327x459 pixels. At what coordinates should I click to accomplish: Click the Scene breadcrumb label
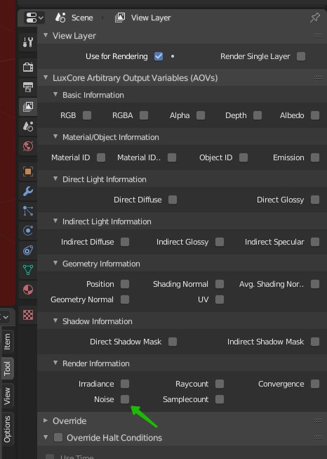(x=82, y=18)
